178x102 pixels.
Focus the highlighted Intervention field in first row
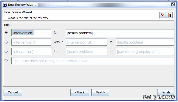point(31,33)
